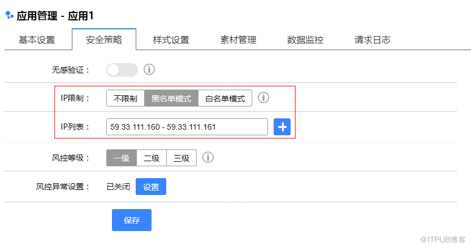The height and width of the screenshot is (248, 471).
Task: Click the 已关闭 status text
Action: [118, 187]
